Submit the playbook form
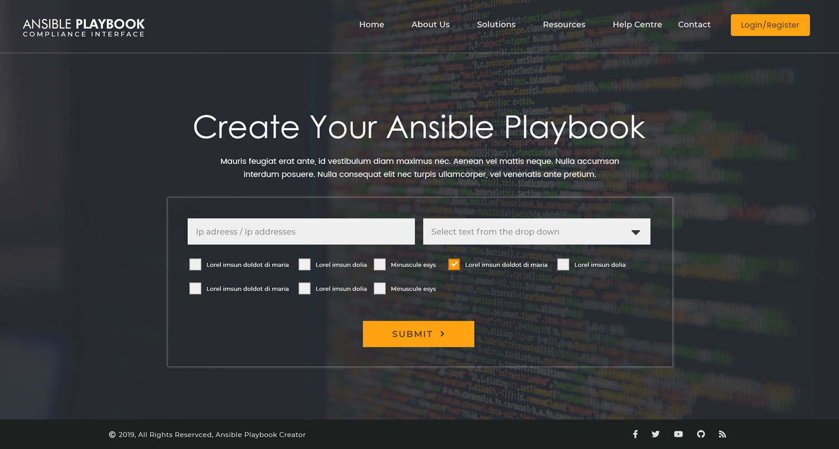Viewport: 839px width, 449px height. click(x=418, y=334)
